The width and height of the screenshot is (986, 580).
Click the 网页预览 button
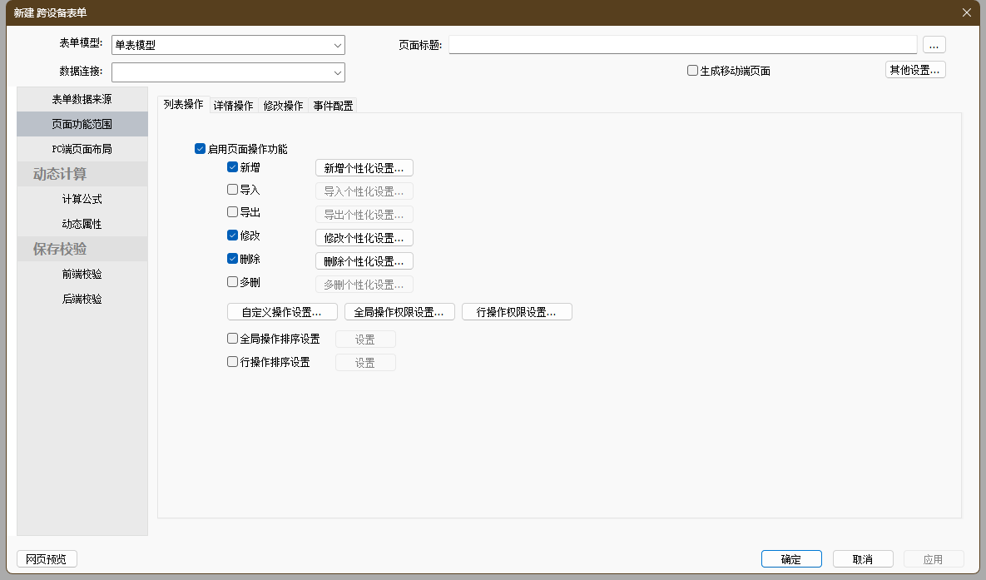[47, 559]
